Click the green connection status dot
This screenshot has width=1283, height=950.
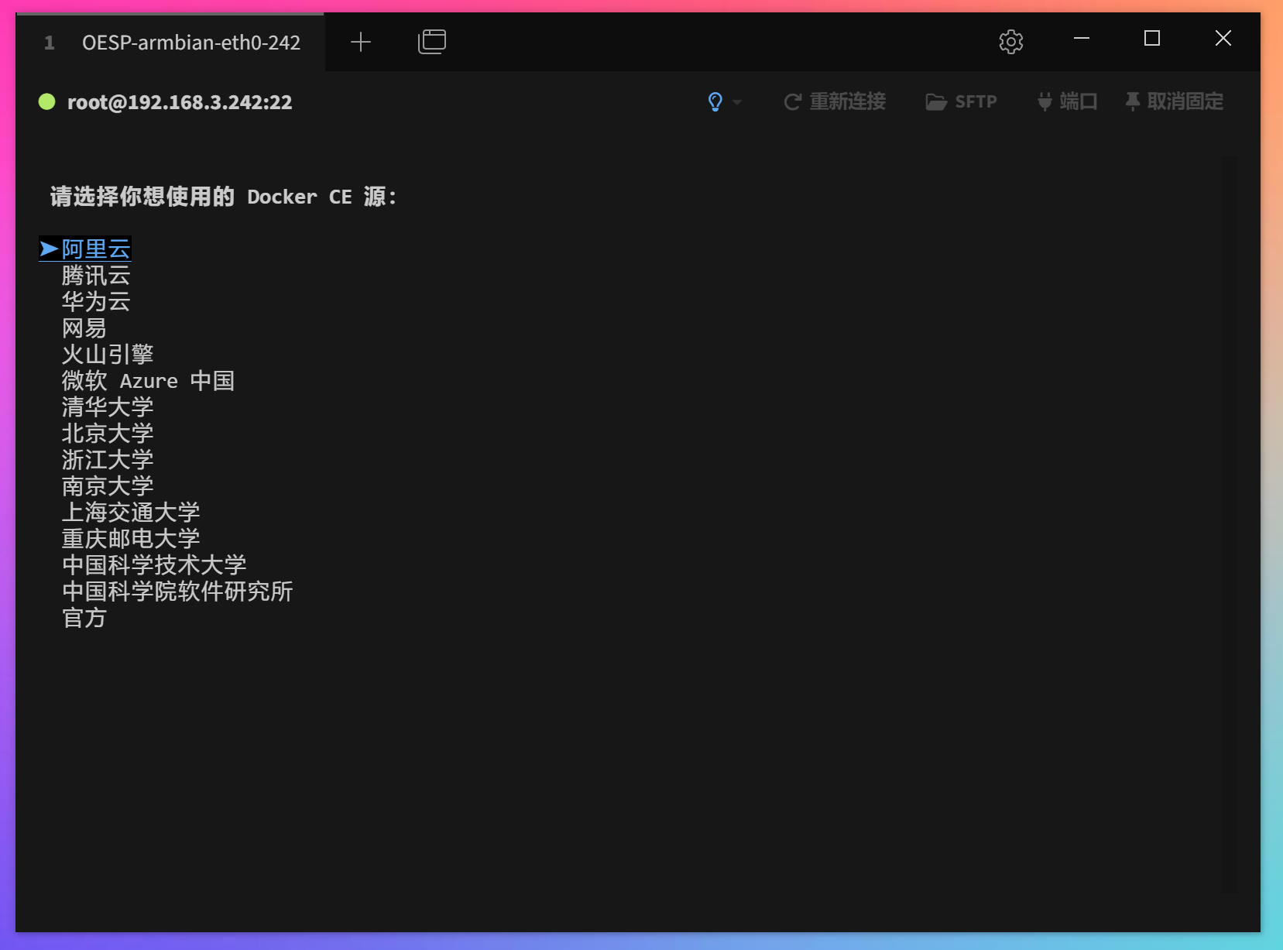coord(46,101)
